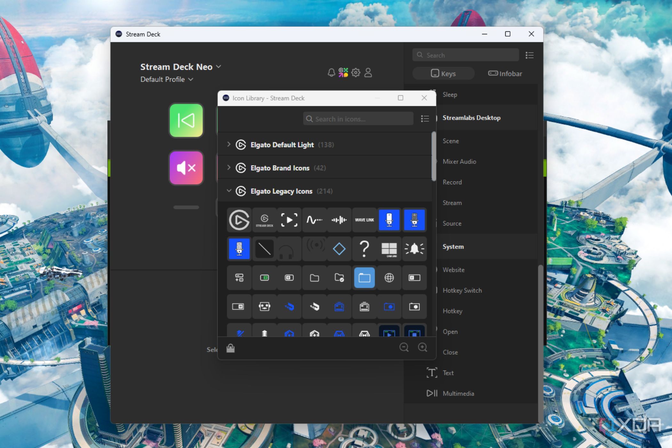Zoom in icon size in Icon Library

pos(423,347)
